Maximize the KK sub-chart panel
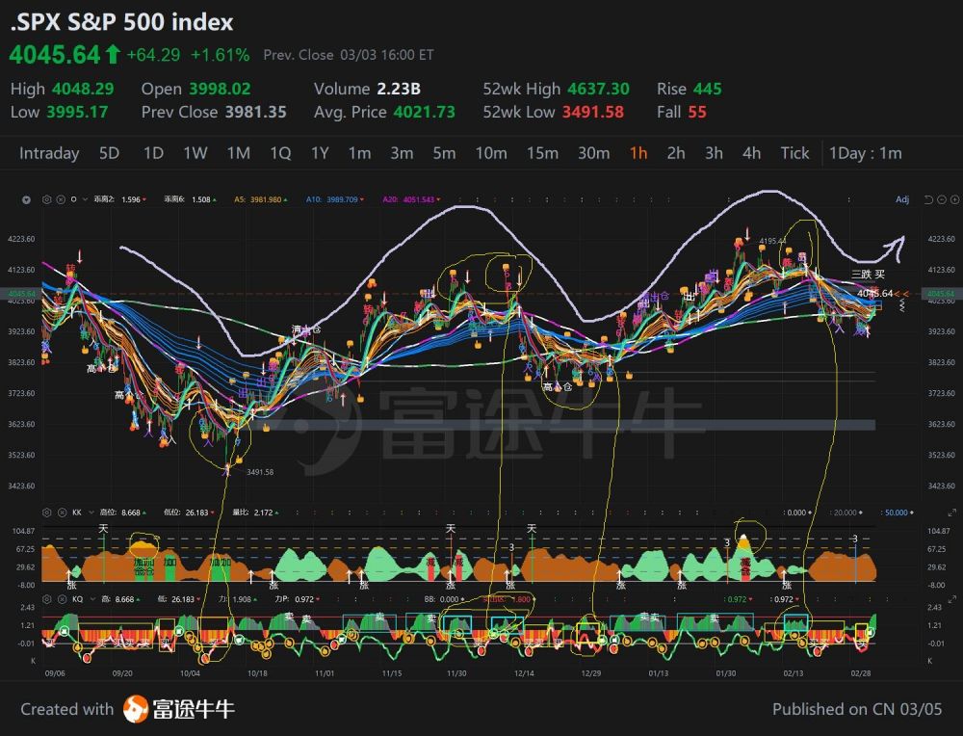963x736 pixels. pos(952,513)
